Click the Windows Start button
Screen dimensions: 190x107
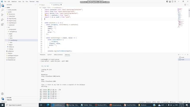[2, 105]
